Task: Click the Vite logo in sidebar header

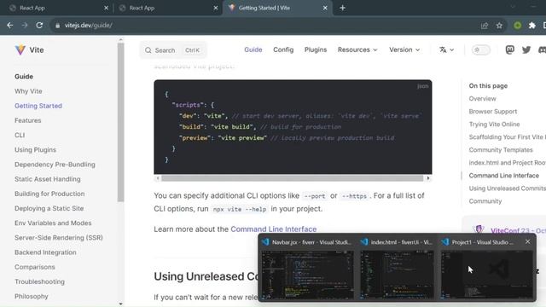Action: [20, 49]
